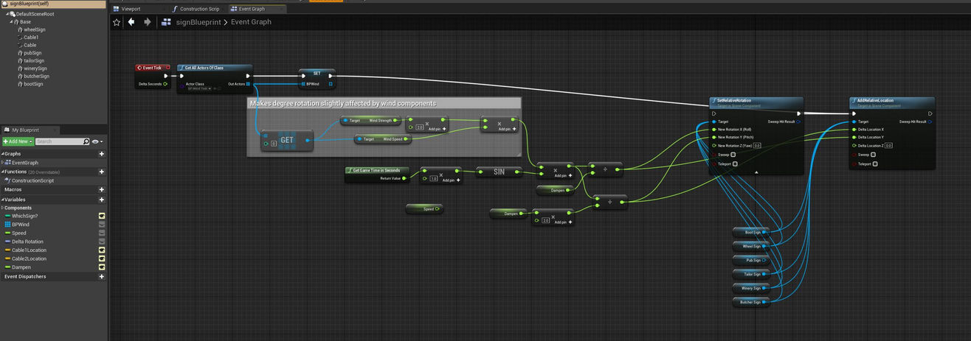Add a new Event Dispatchers entry with plus icon
This screenshot has width=971, height=341.
pyautogui.click(x=102, y=277)
